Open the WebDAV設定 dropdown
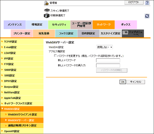Screen dimensions: 154x134 tap(104, 47)
